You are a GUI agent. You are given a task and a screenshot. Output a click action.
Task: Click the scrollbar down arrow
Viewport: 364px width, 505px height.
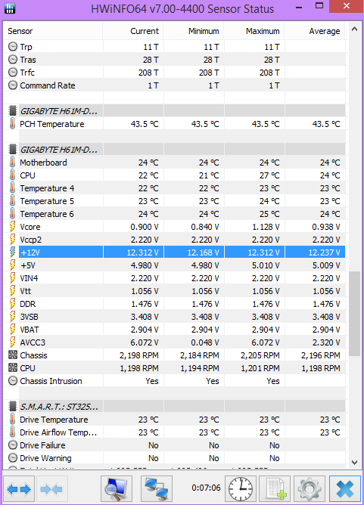click(354, 463)
